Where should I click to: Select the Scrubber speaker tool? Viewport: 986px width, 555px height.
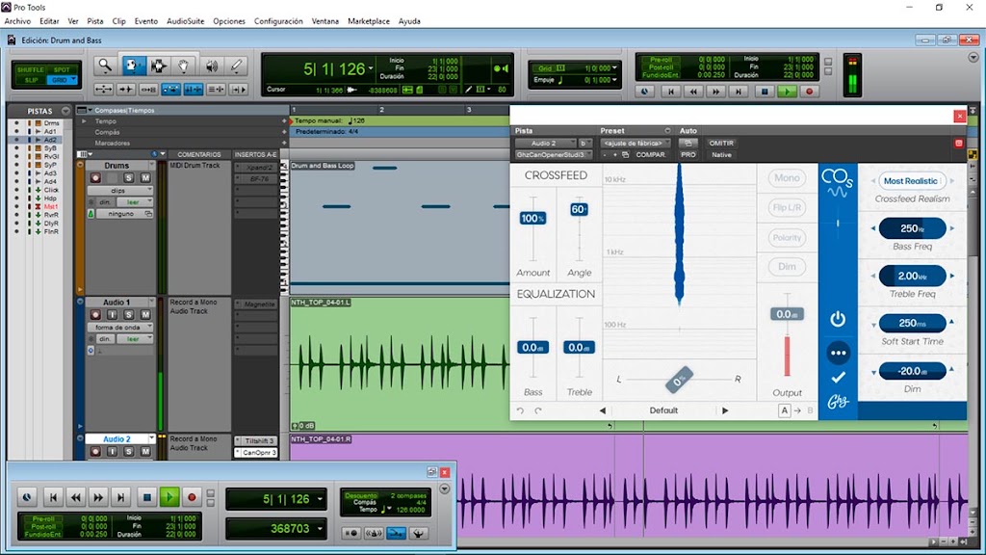(212, 66)
